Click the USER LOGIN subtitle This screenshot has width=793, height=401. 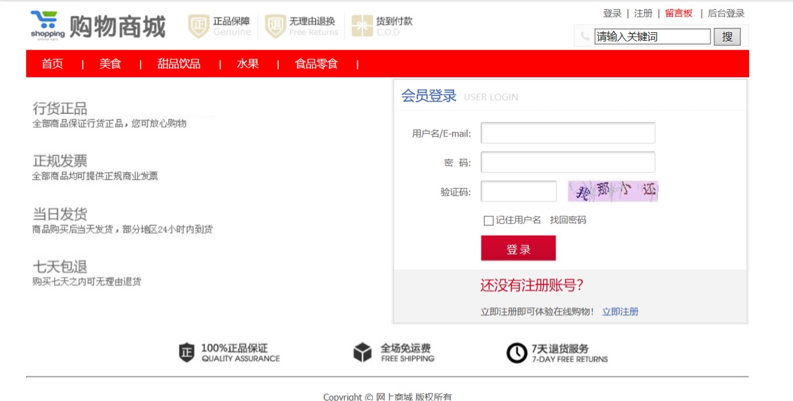(x=491, y=97)
